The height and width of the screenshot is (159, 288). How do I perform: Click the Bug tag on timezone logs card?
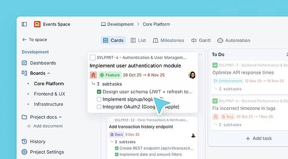(x=227, y=117)
